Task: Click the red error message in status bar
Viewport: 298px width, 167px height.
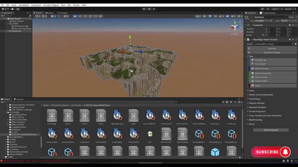Action: tap(36, 161)
